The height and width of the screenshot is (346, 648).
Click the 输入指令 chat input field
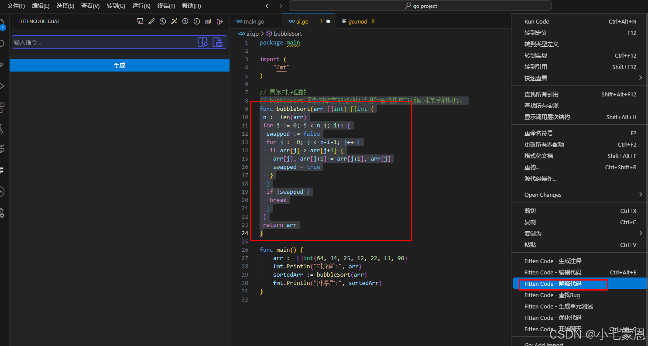point(103,42)
